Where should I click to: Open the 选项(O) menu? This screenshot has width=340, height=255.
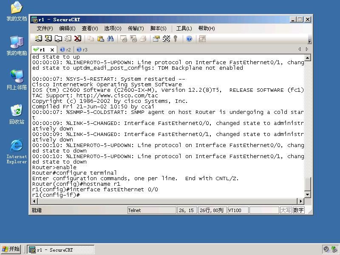tap(113, 28)
